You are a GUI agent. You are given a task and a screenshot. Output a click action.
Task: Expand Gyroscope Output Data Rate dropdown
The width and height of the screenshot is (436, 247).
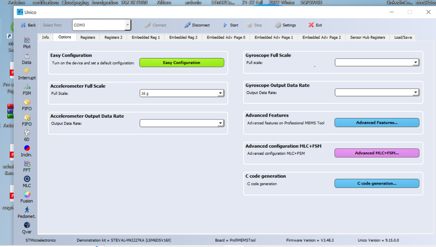click(x=415, y=93)
